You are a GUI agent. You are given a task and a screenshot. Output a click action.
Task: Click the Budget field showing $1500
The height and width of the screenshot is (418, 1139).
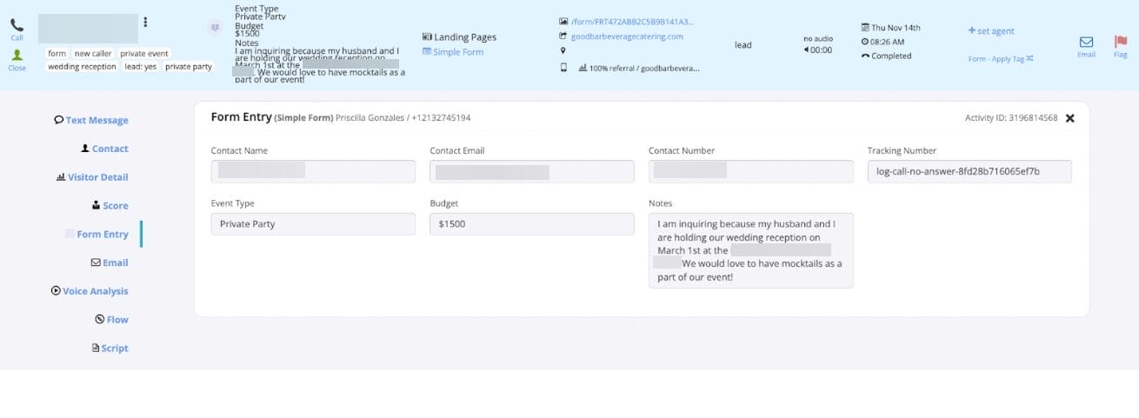point(532,224)
